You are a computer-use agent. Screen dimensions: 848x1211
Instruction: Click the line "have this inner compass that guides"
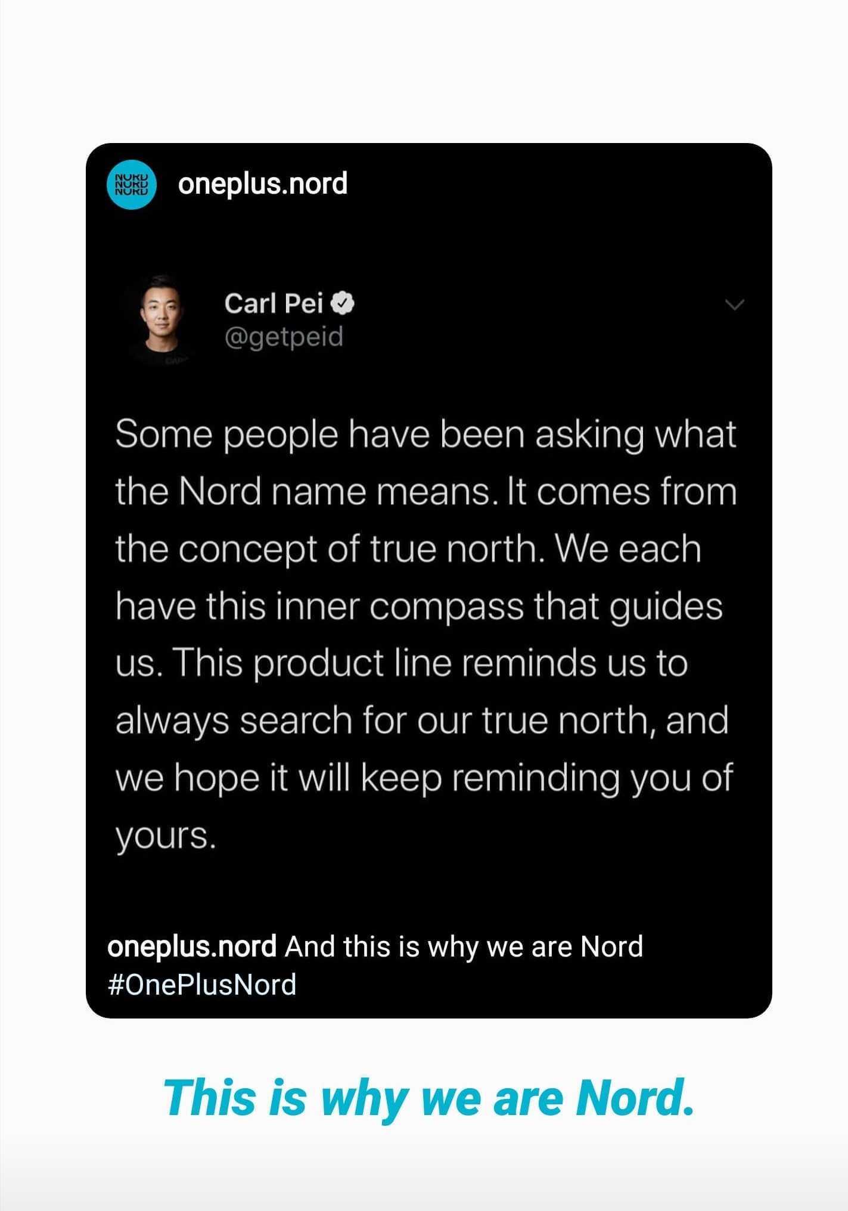(x=418, y=607)
